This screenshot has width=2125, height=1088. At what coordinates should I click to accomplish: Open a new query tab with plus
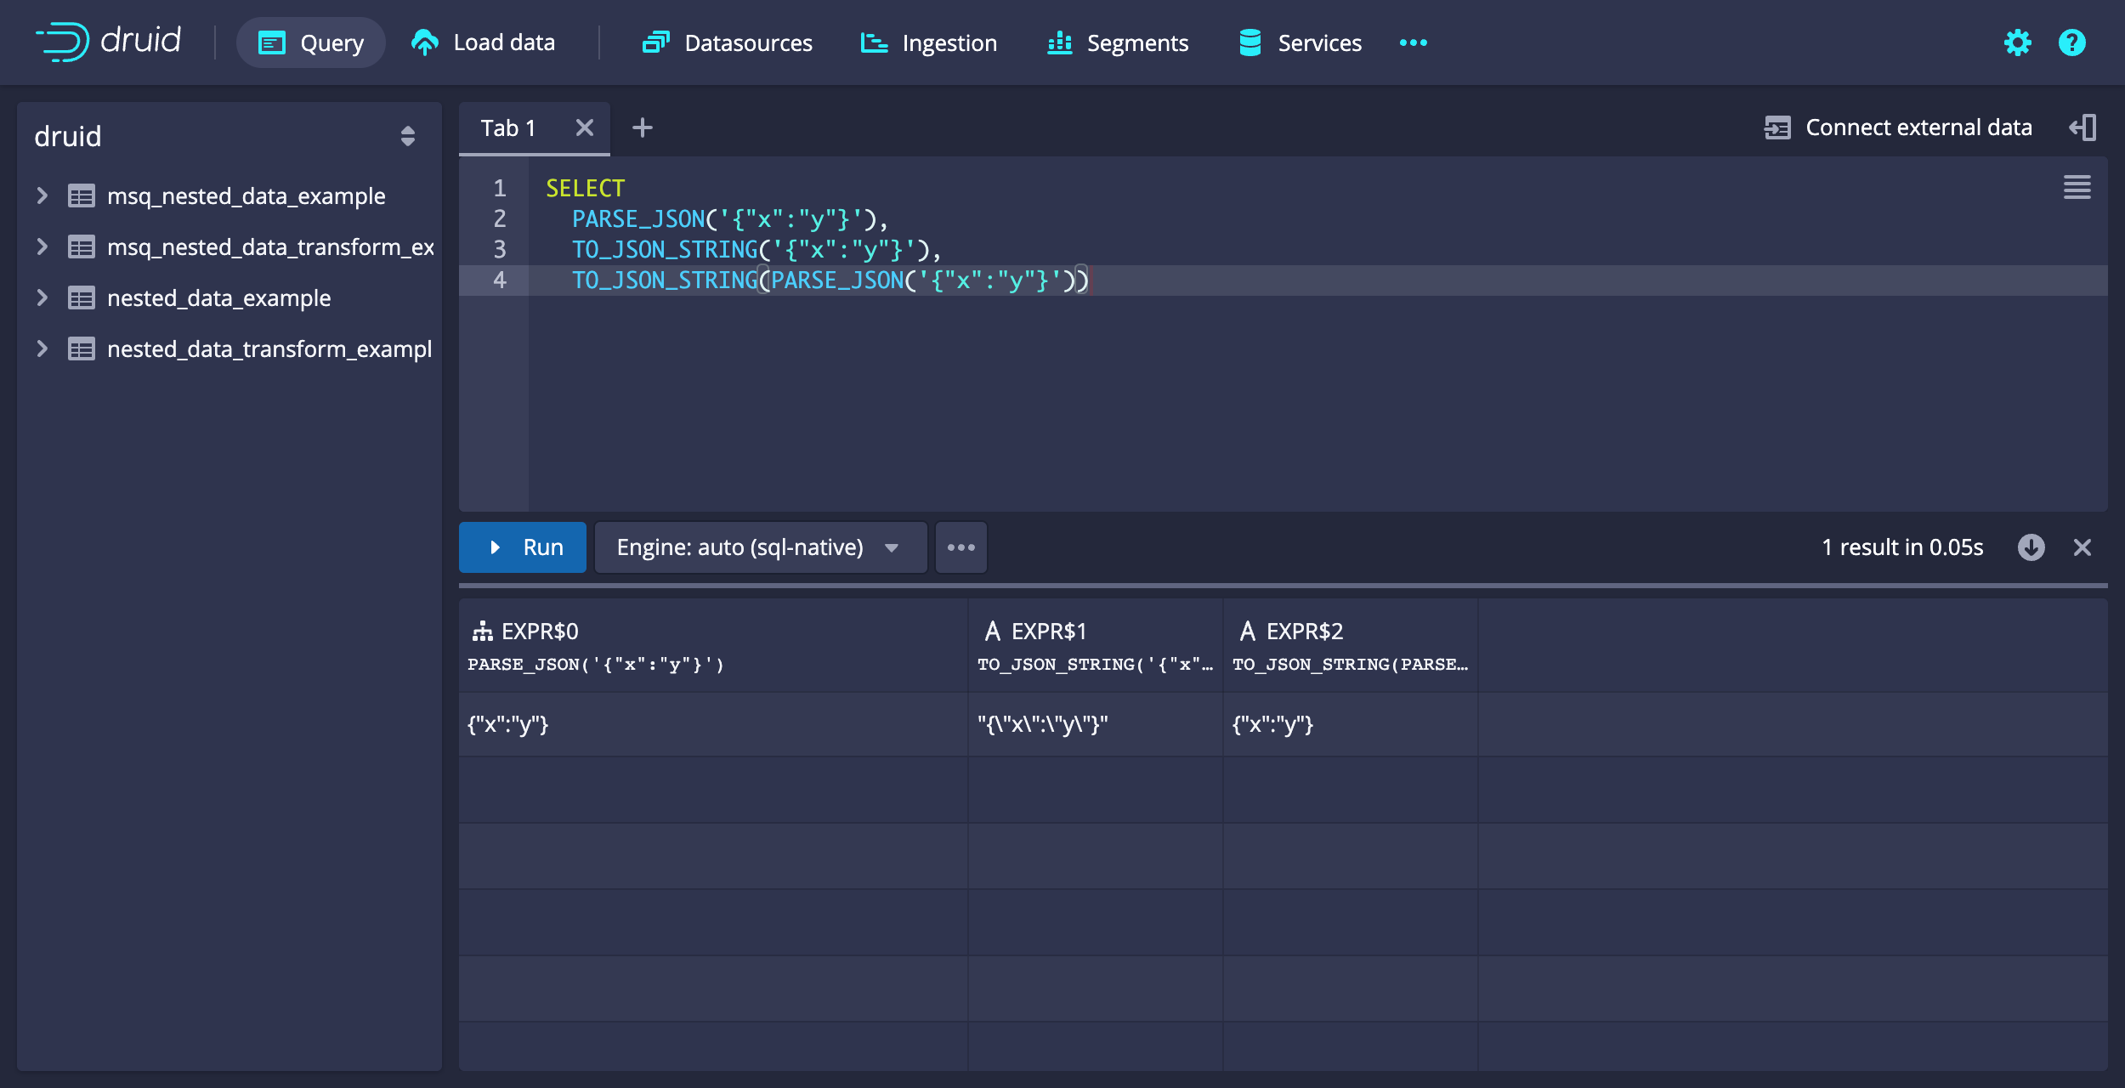coord(643,127)
